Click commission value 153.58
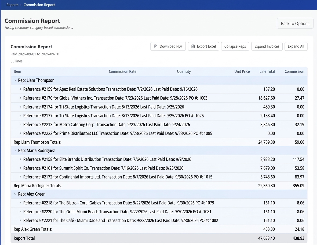This screenshot has width=317, height=245. point(298,168)
